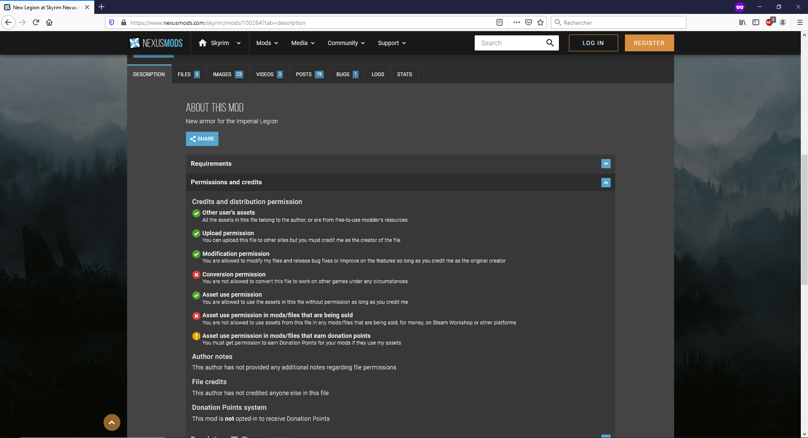Click the REGISTER button
808x438 pixels.
pos(649,43)
